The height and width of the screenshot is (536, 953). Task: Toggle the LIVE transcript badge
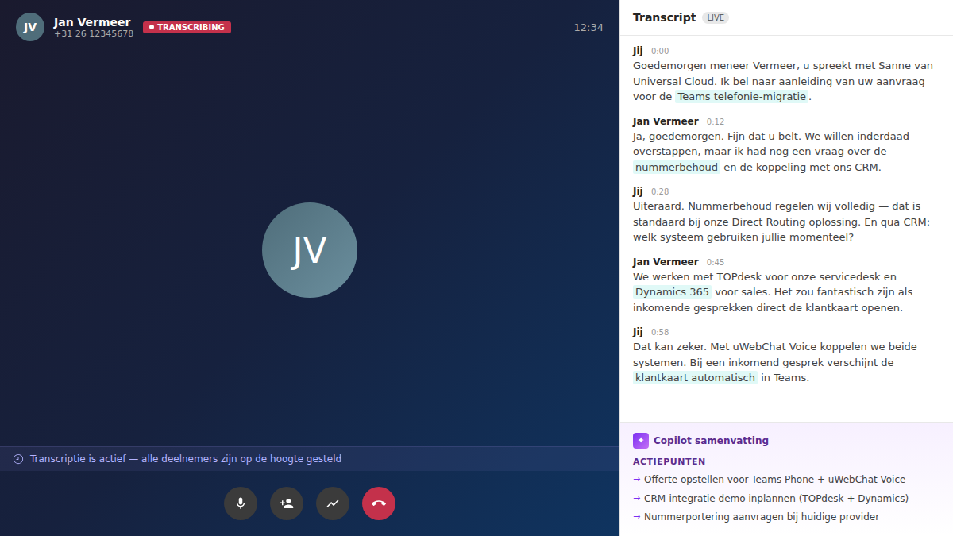click(x=715, y=17)
